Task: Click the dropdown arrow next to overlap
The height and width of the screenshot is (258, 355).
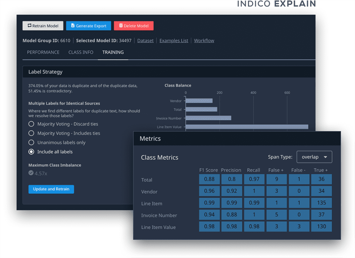Action: [x=325, y=157]
